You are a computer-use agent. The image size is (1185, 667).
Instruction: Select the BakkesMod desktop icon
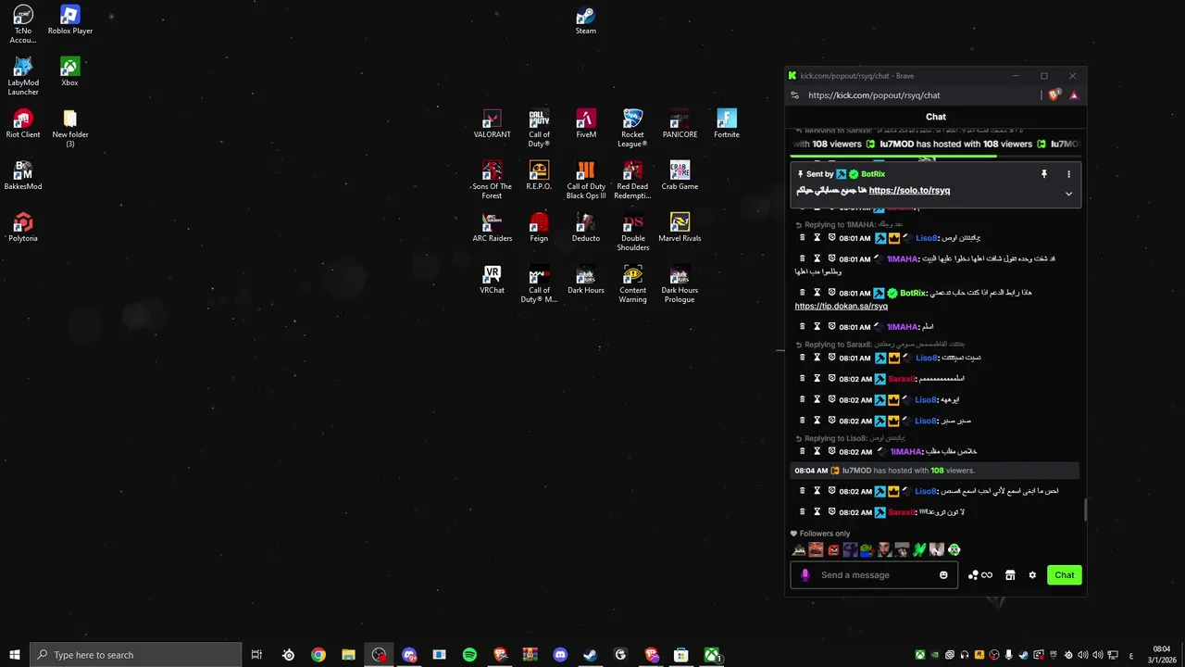coord(23,176)
